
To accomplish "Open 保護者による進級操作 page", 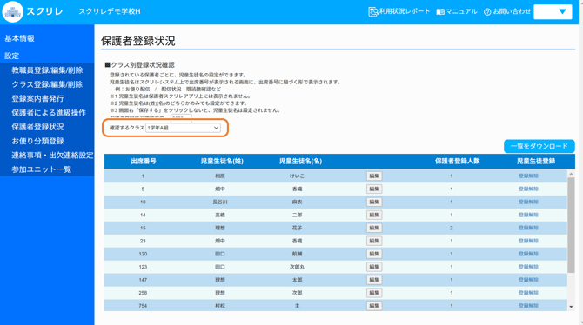I will coord(49,113).
